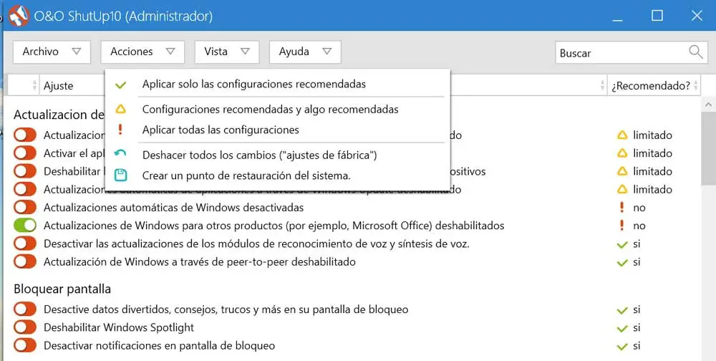Viewport: 716px width, 361px height.
Task: Open the Ayuda dropdown menu
Action: pyautogui.click(x=306, y=52)
